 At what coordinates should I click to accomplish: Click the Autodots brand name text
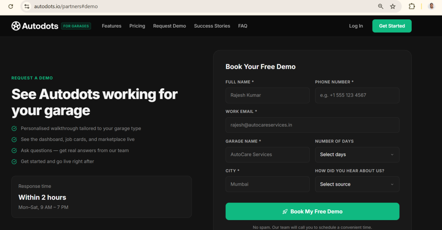pos(40,26)
